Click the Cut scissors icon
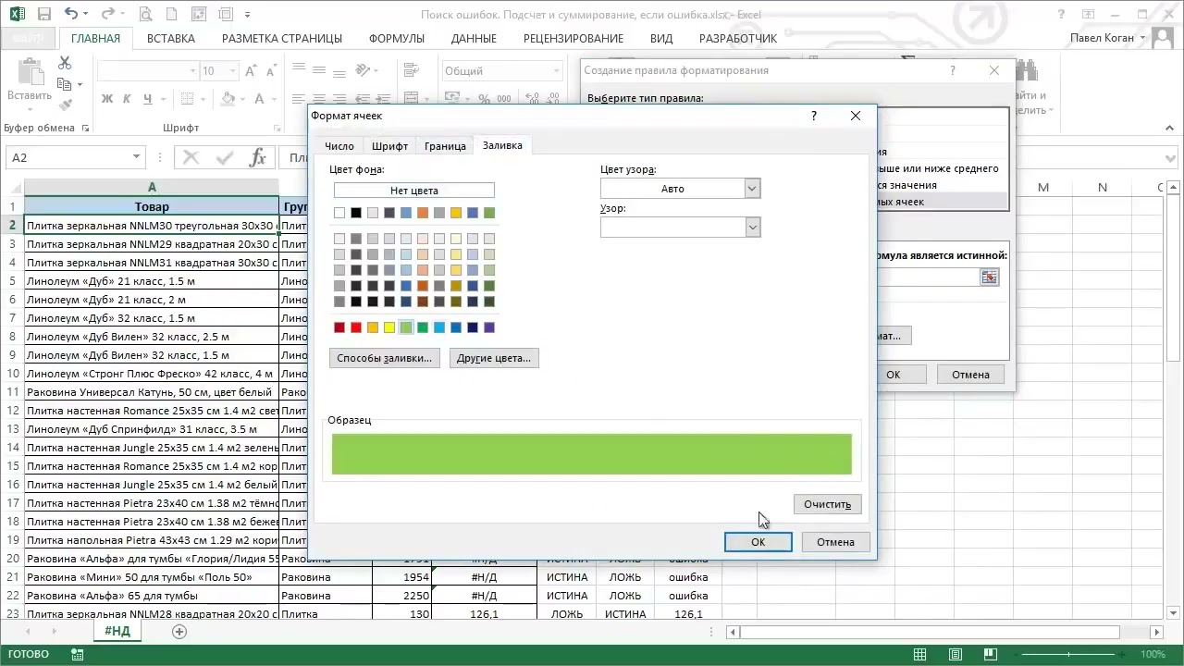Screen dimensions: 1184x666 (65, 63)
